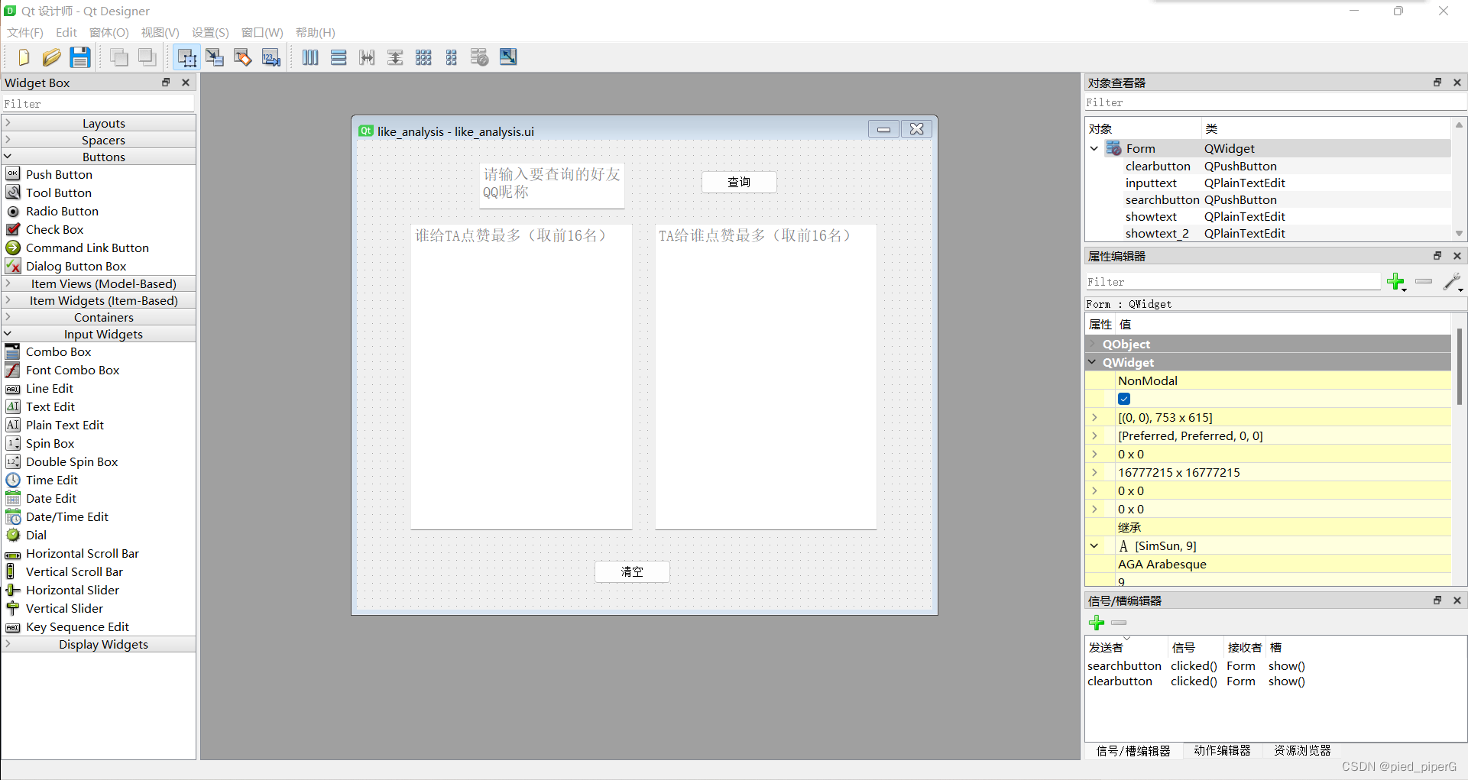
Task: Expand the Layouts category
Action: point(99,123)
